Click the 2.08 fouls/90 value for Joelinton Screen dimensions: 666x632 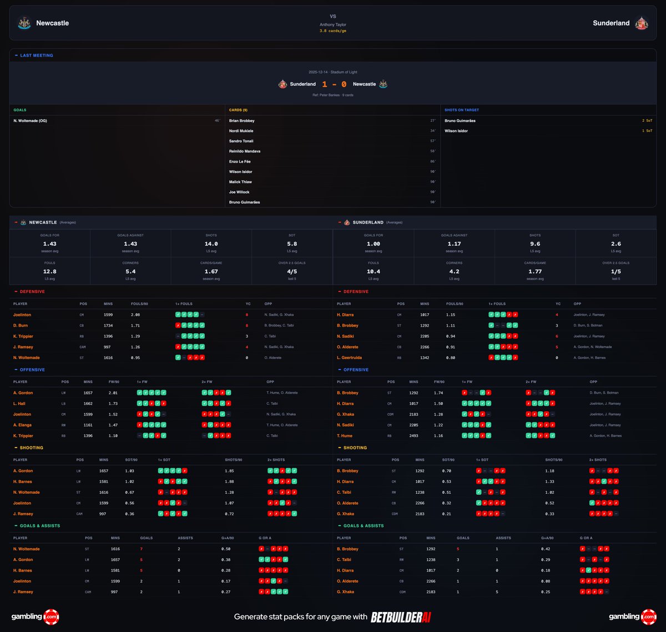(135, 315)
